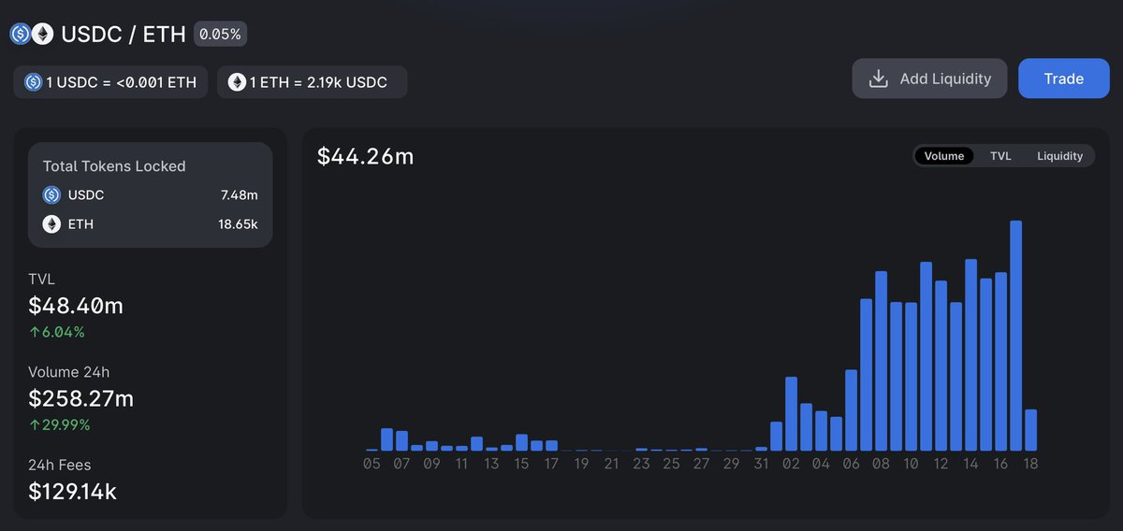Viewport: 1123px width, 531px height.
Task: Click the $129.14k 24h Fees value
Action: pos(73,491)
